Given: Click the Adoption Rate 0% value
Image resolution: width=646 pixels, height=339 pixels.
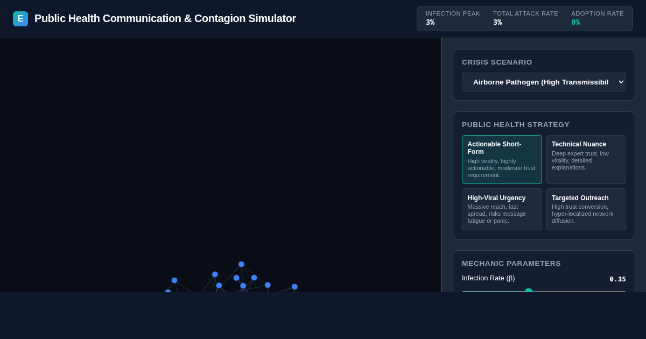Looking at the screenshot, I should pos(575,23).
